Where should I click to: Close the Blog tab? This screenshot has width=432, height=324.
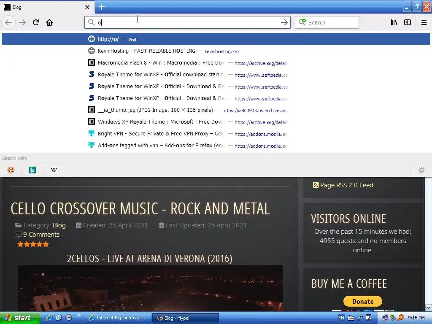(87, 7)
